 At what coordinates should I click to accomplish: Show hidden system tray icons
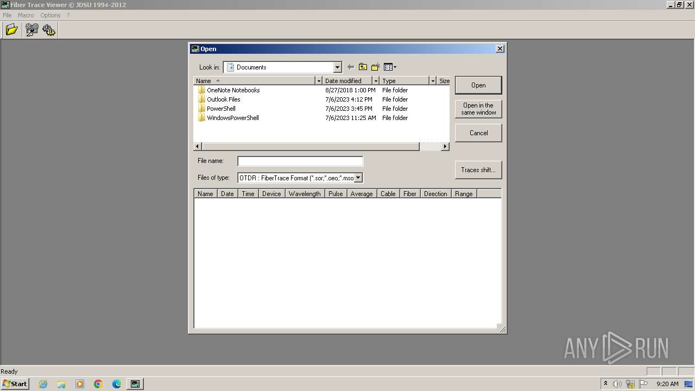[x=605, y=384]
